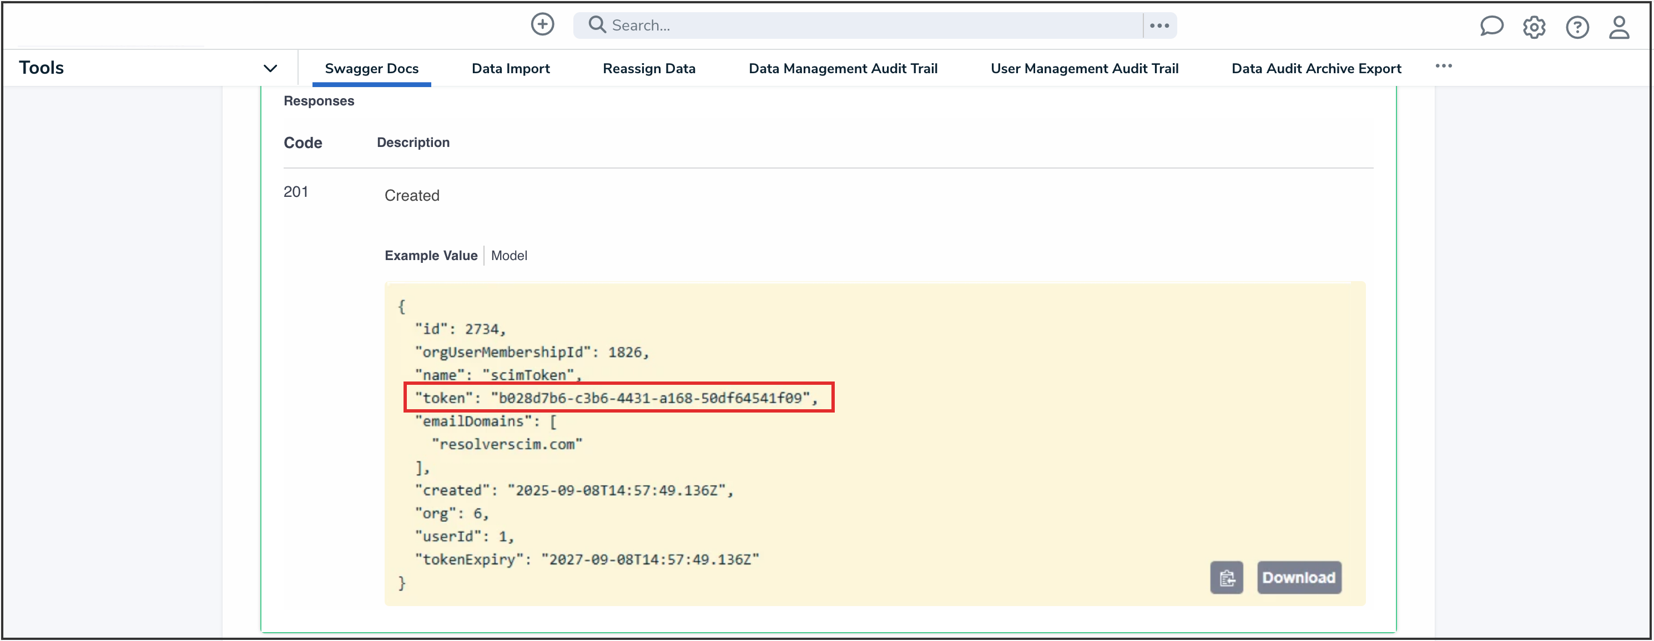Open search options ellipsis next to search bar
1654x641 pixels.
click(x=1159, y=26)
